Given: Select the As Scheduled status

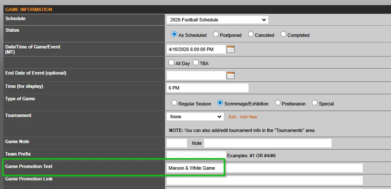Looking at the screenshot, I should click(174, 34).
